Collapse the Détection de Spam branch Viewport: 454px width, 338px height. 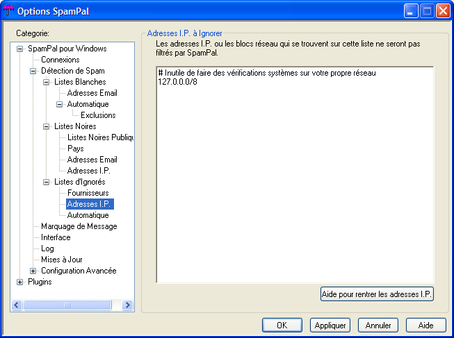pos(33,71)
